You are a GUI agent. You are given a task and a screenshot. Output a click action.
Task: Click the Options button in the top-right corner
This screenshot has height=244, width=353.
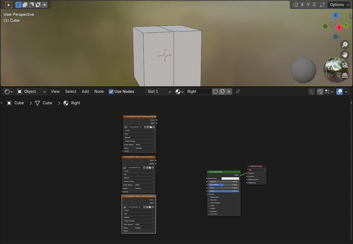point(337,5)
